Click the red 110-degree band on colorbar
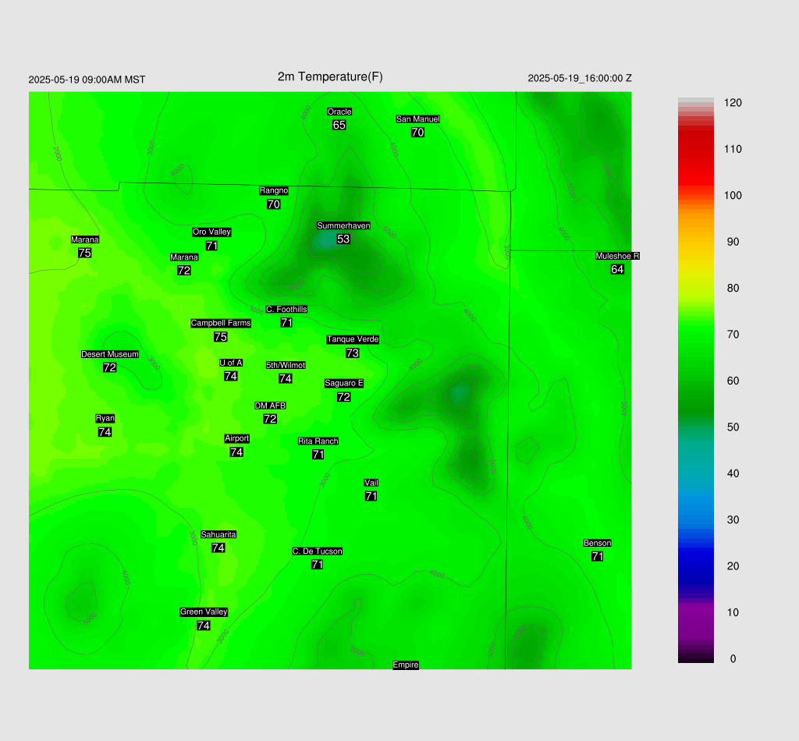The width and height of the screenshot is (799, 741). click(x=695, y=149)
